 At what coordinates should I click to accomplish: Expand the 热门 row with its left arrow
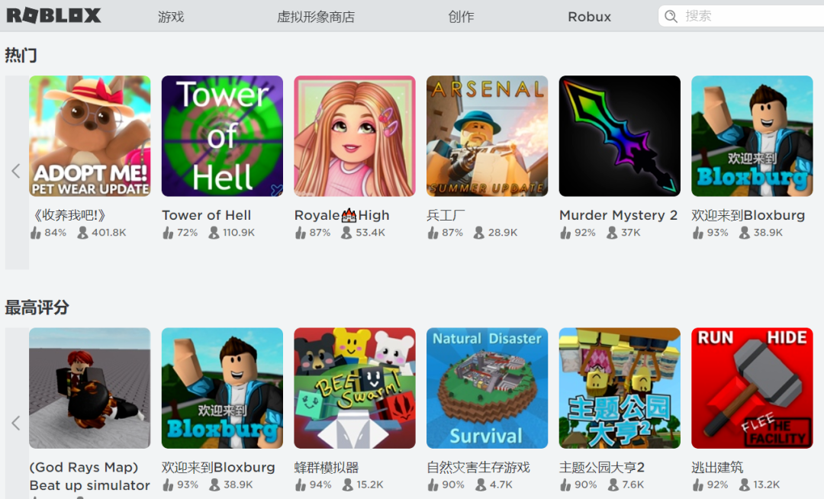pos(17,172)
